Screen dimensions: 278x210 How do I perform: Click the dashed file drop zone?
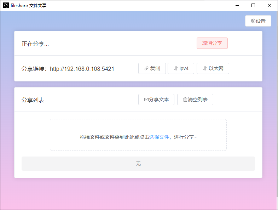tap(138, 135)
